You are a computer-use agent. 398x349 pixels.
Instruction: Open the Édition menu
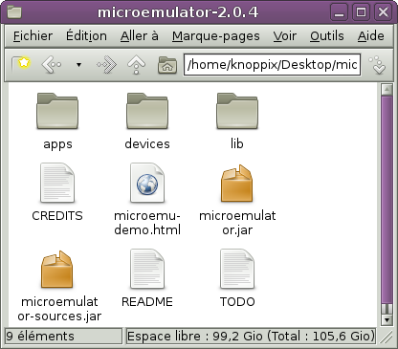[86, 36]
